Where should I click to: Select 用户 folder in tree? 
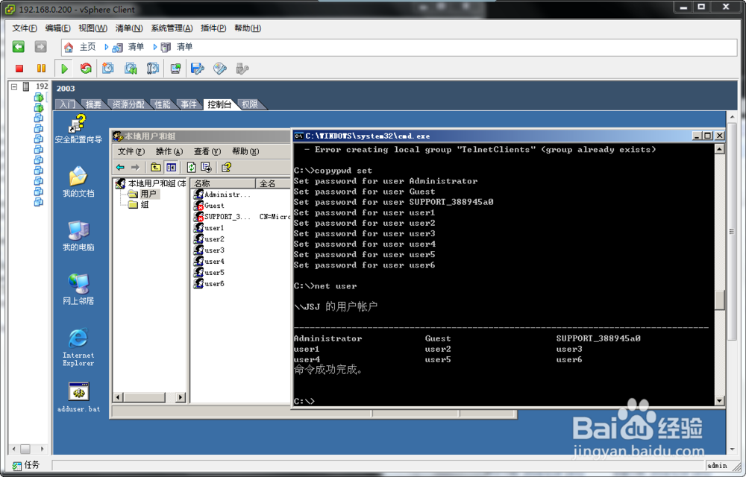tap(142, 194)
